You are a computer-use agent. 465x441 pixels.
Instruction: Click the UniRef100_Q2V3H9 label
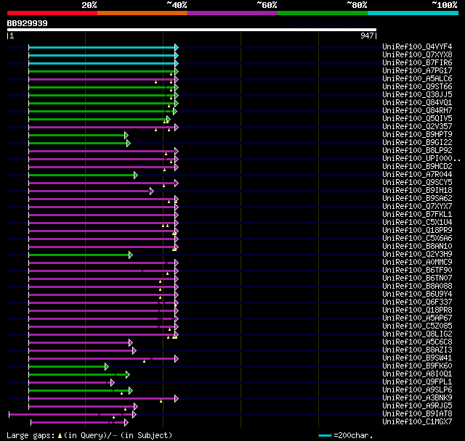(x=417, y=255)
